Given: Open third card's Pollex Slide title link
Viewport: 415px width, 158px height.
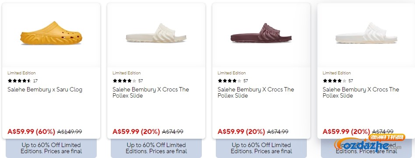Looking at the screenshot, I should tap(256, 92).
